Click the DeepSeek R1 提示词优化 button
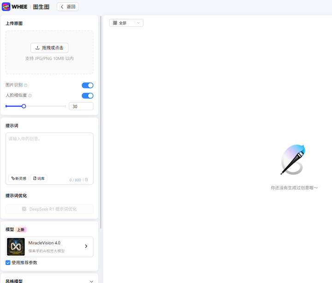Viewport: 332px width, 283px height. [49, 209]
